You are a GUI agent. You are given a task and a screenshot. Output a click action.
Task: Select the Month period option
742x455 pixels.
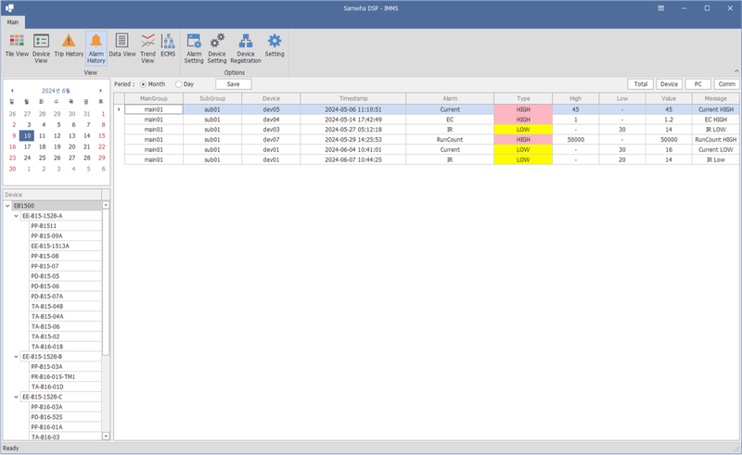[x=153, y=84]
